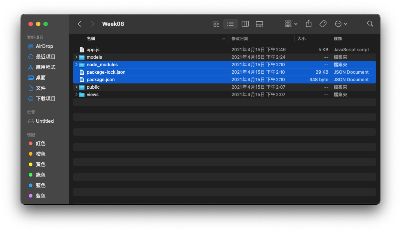Expand the models folder
The image size is (401, 232).
(x=76, y=57)
